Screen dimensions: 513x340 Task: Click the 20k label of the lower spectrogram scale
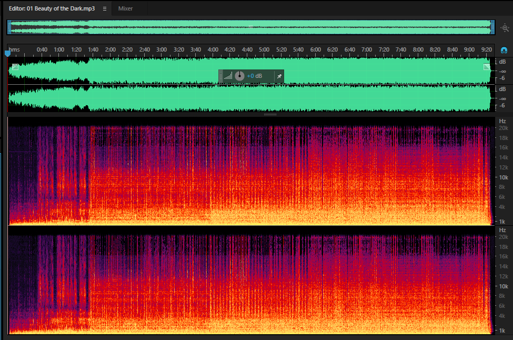coord(504,237)
